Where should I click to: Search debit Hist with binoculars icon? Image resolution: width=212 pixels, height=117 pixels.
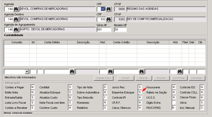(110, 71)
